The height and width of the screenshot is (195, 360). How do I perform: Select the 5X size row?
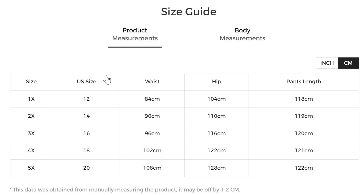(31, 168)
